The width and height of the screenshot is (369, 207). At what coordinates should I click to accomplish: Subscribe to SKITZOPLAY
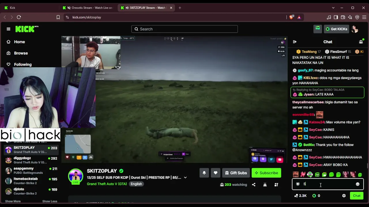pos(266,173)
